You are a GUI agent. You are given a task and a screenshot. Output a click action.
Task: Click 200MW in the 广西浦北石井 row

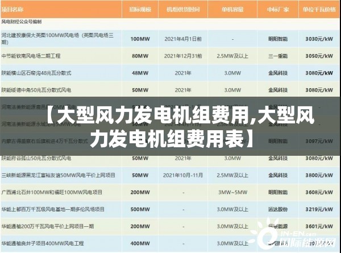pyautogui.click(x=140, y=192)
